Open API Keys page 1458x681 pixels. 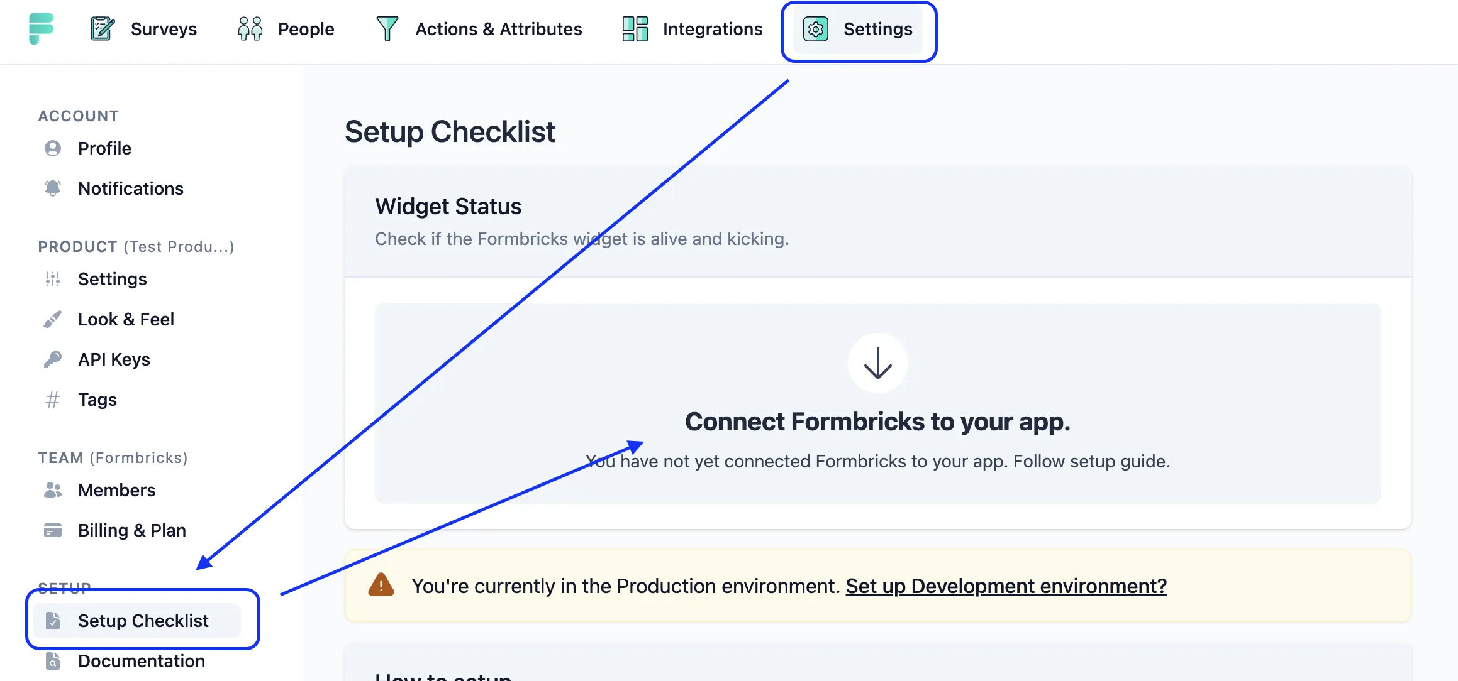tap(114, 359)
